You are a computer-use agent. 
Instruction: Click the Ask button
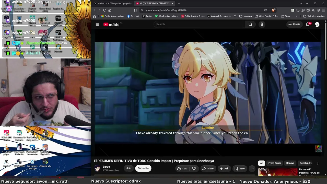[x=224, y=168]
